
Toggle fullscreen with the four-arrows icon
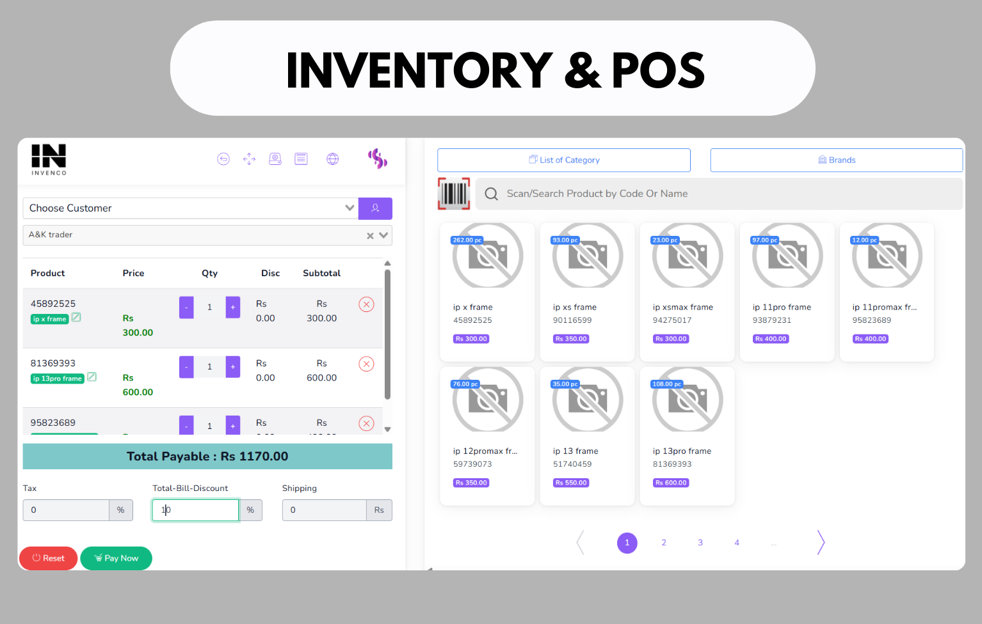tap(249, 159)
